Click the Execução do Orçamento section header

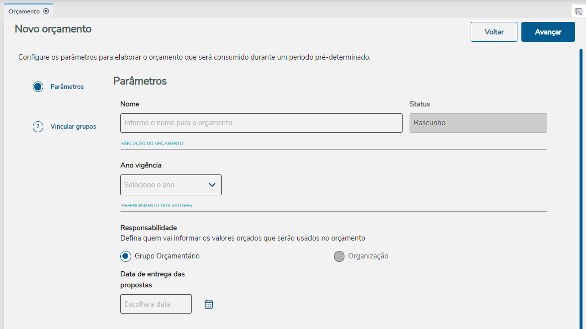tap(152, 144)
